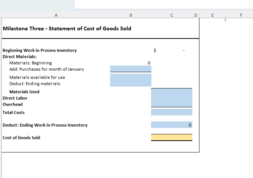Select the 'Direct Materials:' label cell
The height and width of the screenshot is (178, 253).
(19, 57)
